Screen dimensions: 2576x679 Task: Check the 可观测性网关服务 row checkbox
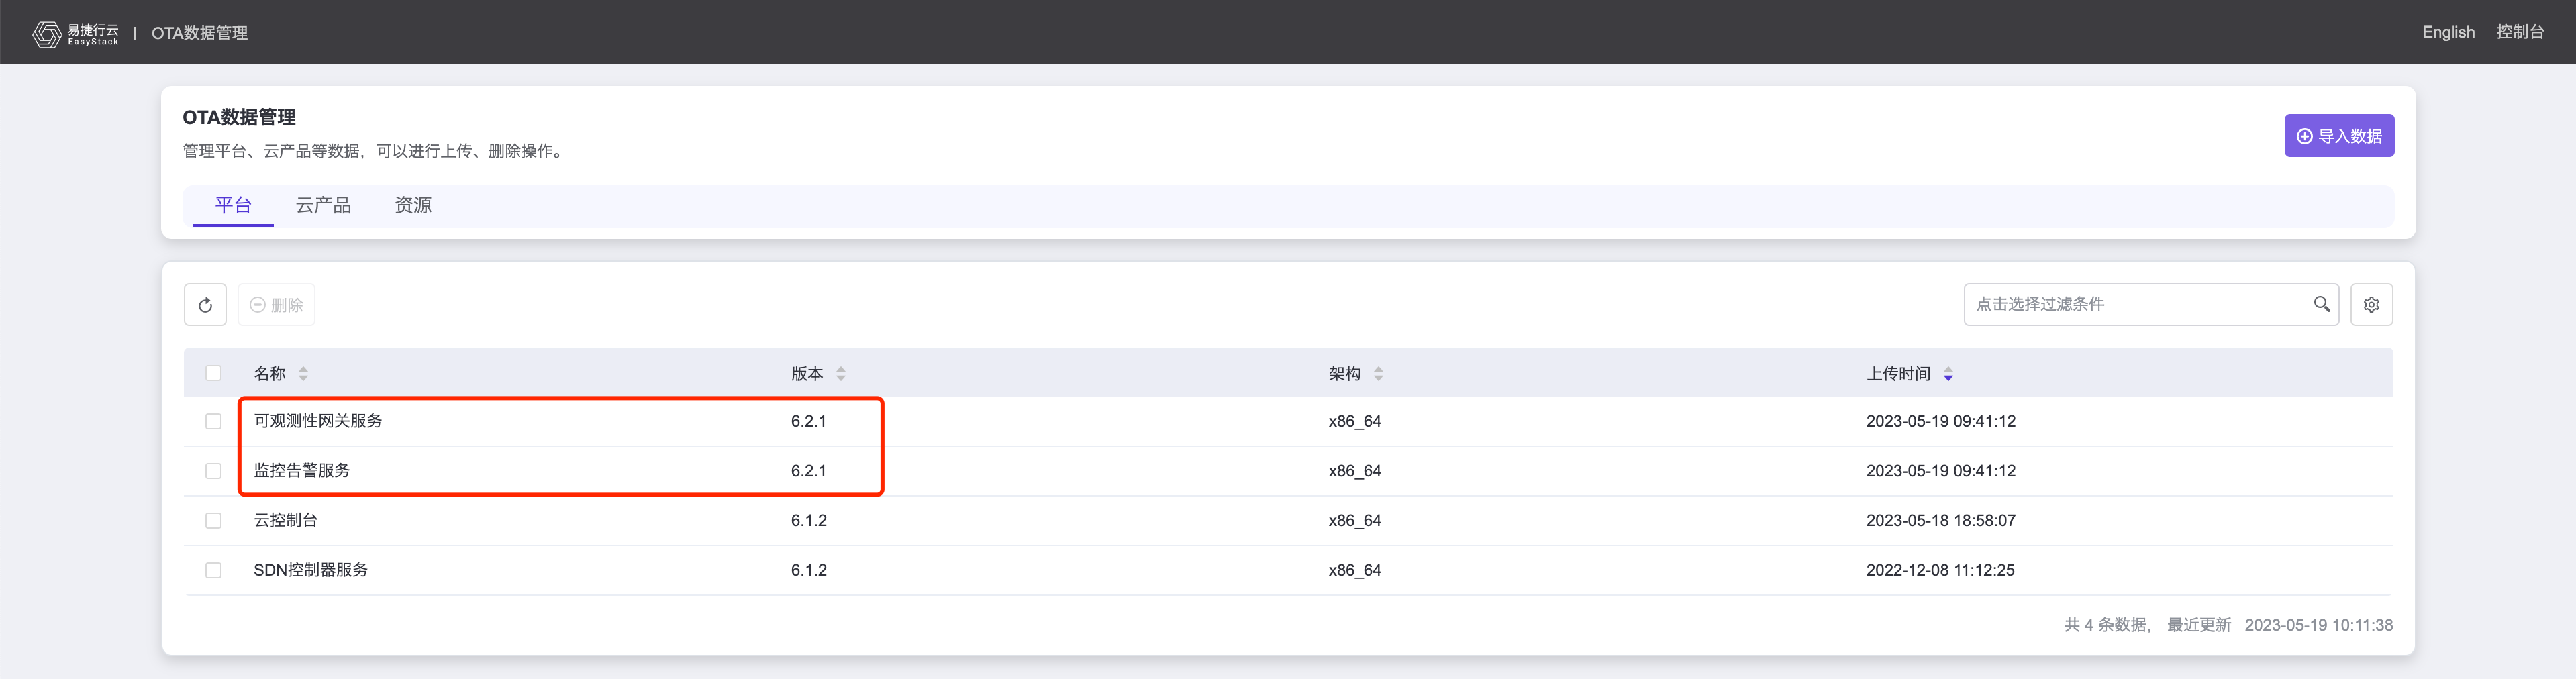[213, 421]
